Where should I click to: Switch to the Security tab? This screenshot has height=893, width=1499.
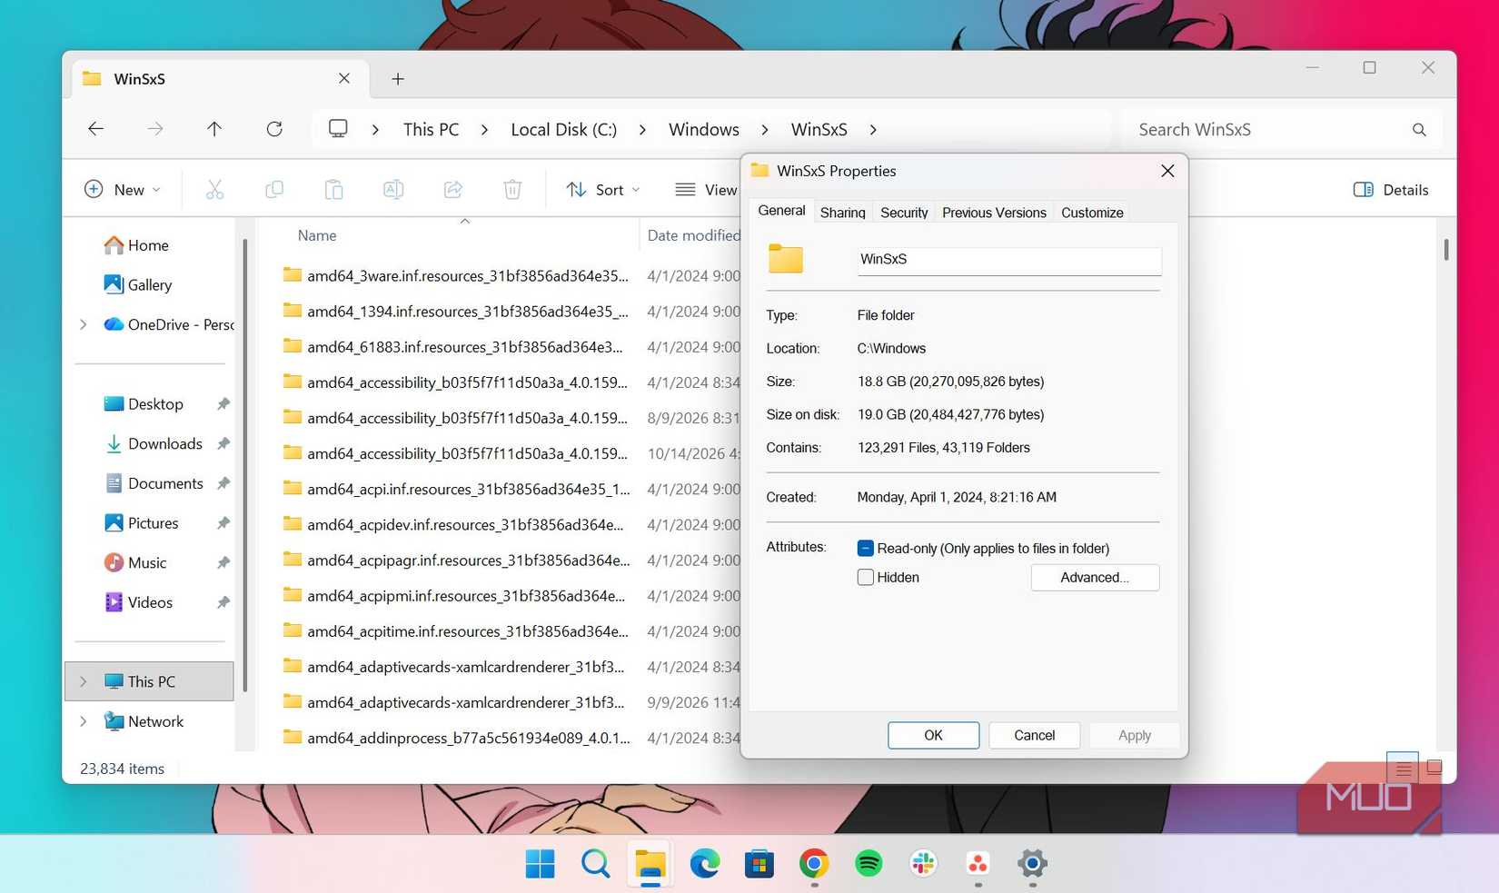click(904, 213)
